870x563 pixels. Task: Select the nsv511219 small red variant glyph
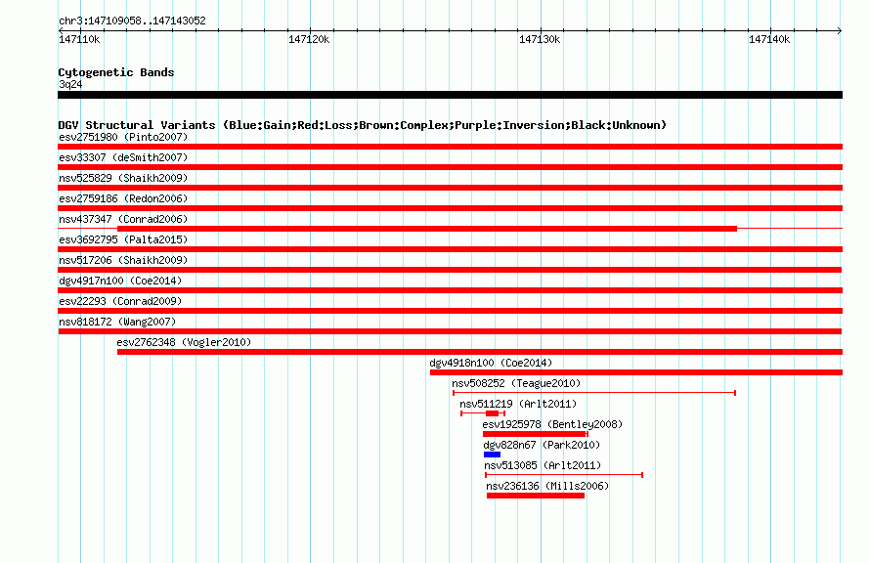tap(483, 413)
